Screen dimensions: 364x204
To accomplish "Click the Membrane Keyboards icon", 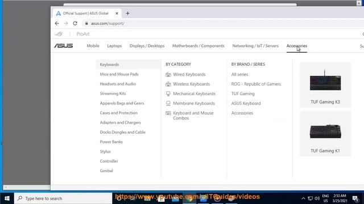I will [168, 103].
